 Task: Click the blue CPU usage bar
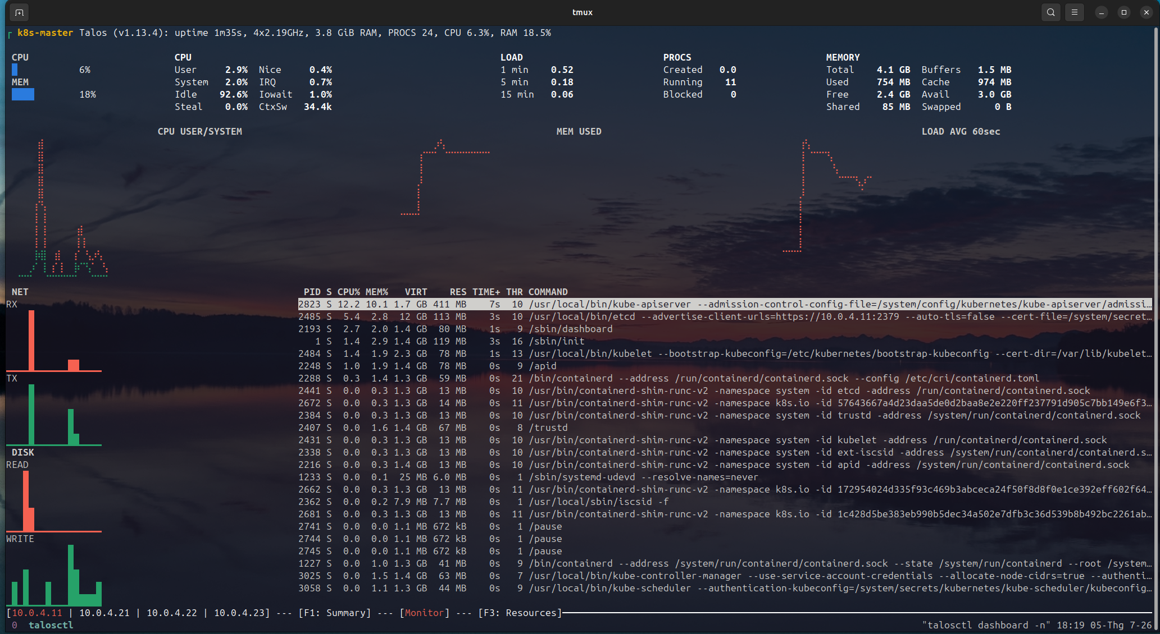tap(15, 70)
